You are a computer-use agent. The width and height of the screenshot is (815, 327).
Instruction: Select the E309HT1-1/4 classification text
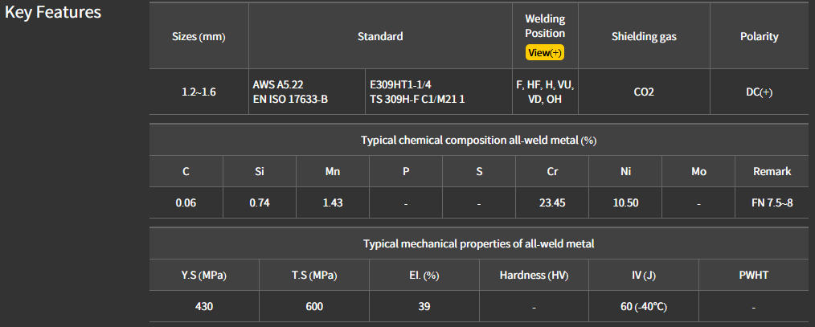[403, 84]
